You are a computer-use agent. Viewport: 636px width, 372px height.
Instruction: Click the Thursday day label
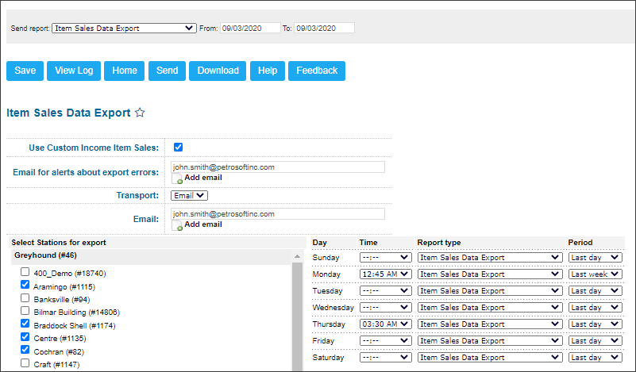pyautogui.click(x=329, y=324)
